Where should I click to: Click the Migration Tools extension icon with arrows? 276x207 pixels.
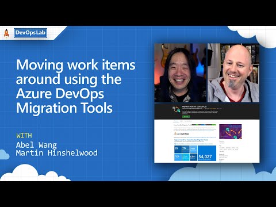(177, 109)
